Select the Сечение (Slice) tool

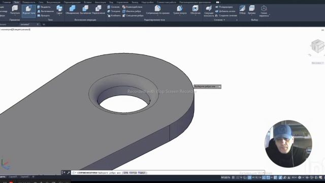(x=114, y=7)
